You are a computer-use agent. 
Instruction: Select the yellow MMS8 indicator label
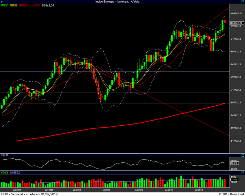point(14,5)
